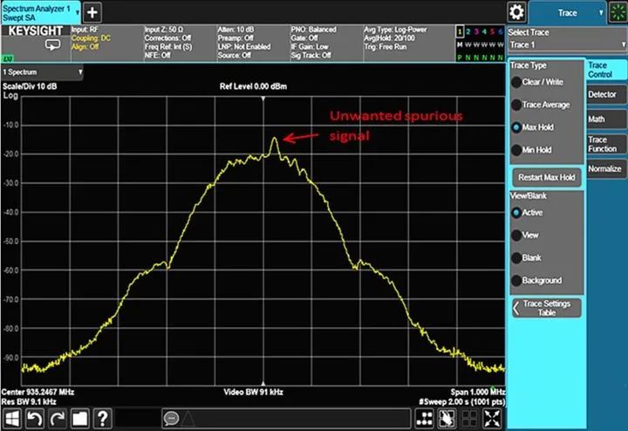Click the Span 1.000 MHz readout
Image resolution: width=628 pixels, height=431 pixels.
(478, 392)
